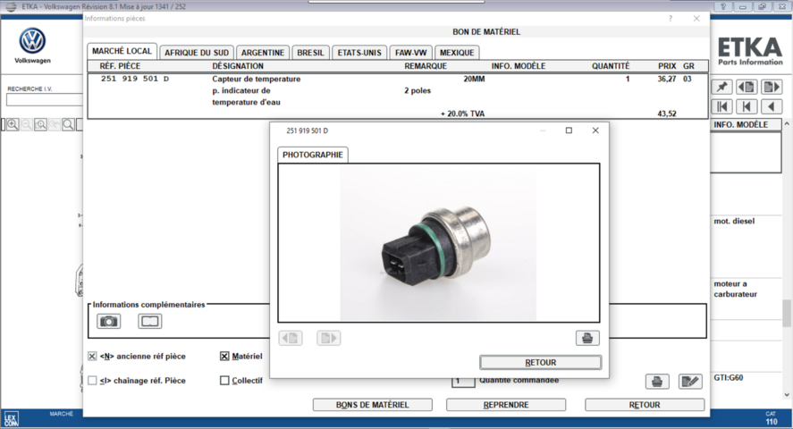Screen dimensions: 793x429
Task: Click the right panel scrollbar thumb
Action: [787, 314]
